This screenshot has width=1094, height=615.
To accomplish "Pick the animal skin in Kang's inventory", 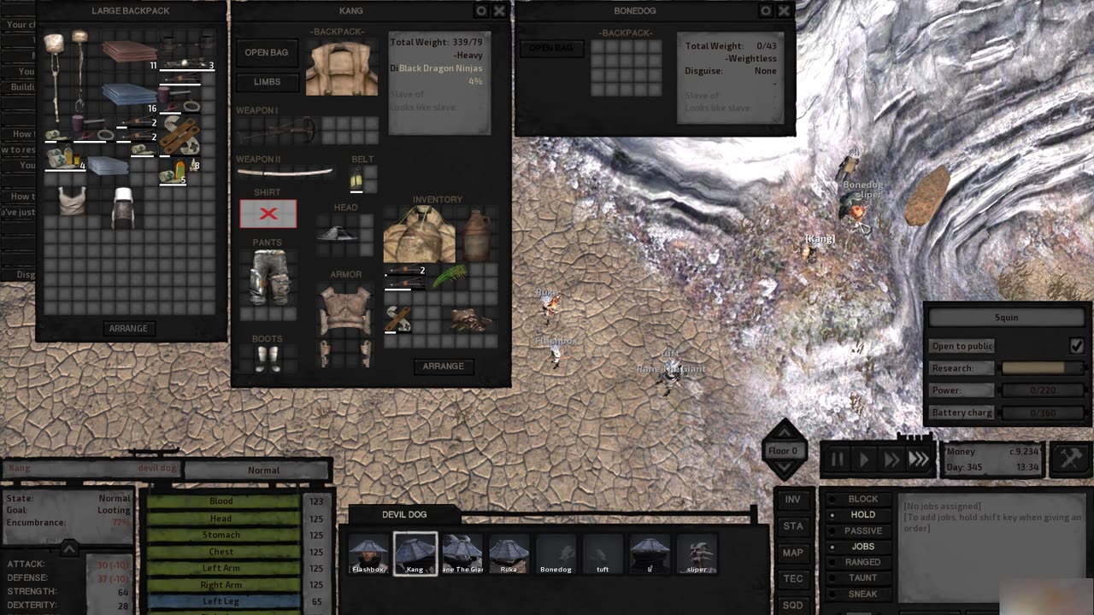I will coord(470,320).
